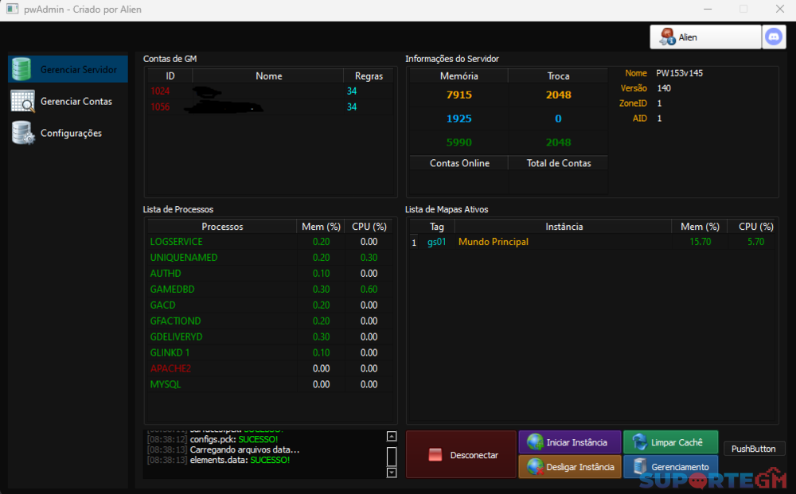Click the Desligar Instância globe icon

(535, 467)
